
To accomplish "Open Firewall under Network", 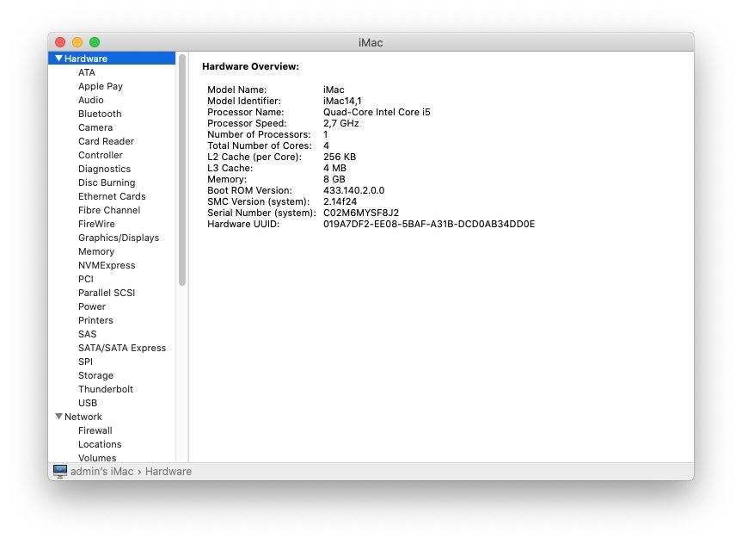I will pos(95,430).
